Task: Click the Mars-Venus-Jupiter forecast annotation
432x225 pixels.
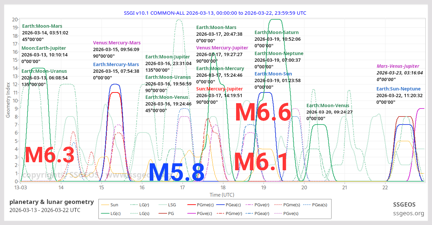Action: [x=398, y=66]
